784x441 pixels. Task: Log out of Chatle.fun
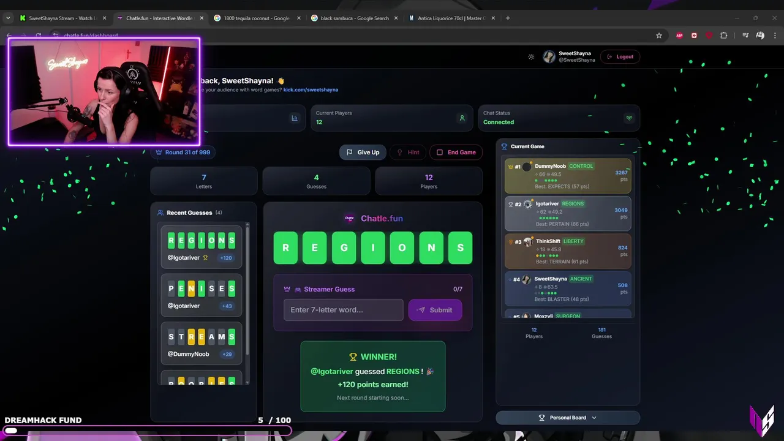[620, 56]
